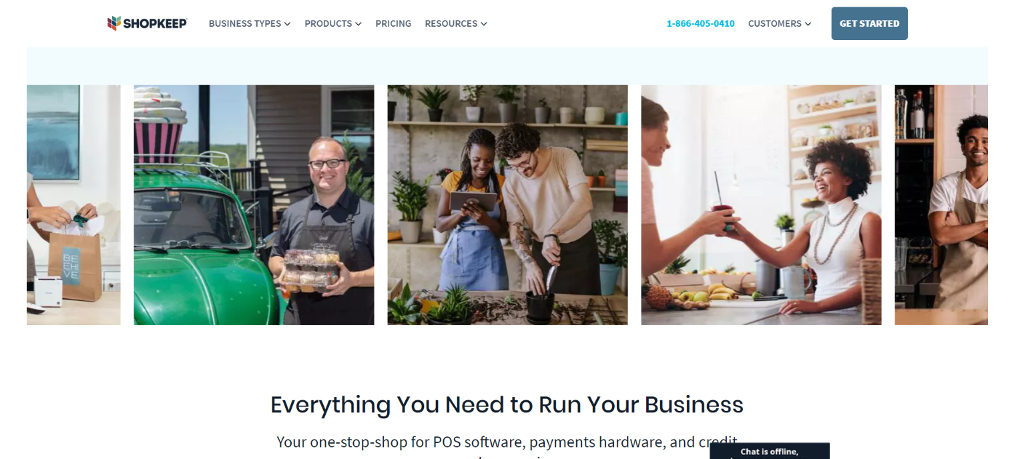Click the Customers menu label
The width and height of the screenshot is (1014, 459).
[x=774, y=23]
